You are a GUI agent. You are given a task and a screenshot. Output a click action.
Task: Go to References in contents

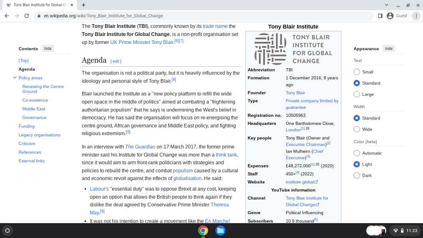[x=30, y=152]
